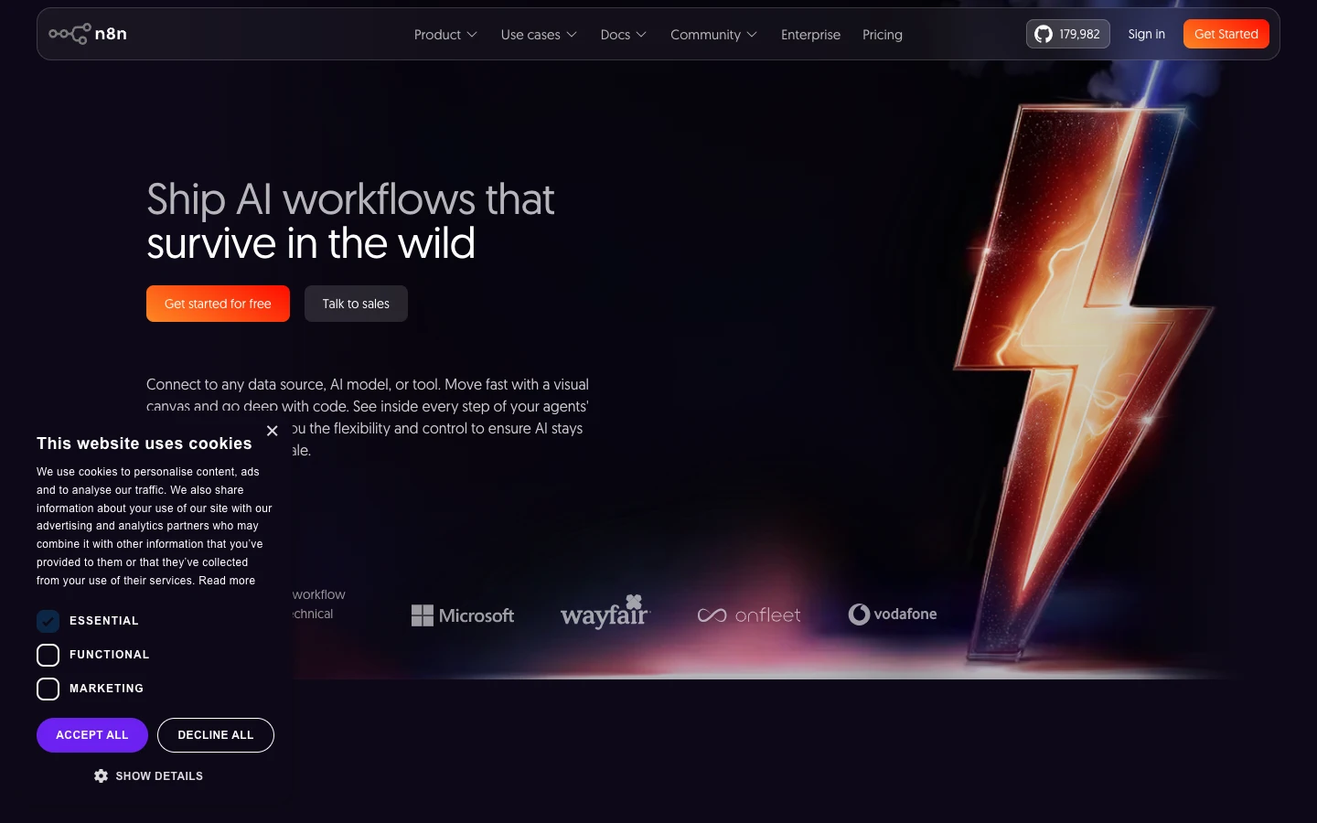Viewport: 1317px width, 823px height.
Task: Click the Vodafone logo
Action: click(892, 614)
